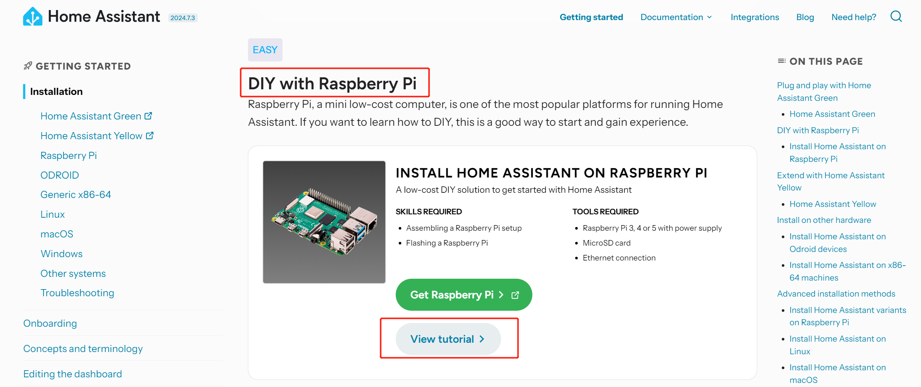Click external link icon beside Home Assistant Green

pyautogui.click(x=148, y=116)
